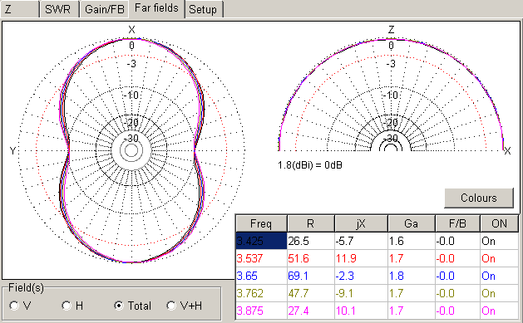Click R value 27.4
This screenshot has width=523, height=323.
click(310, 311)
